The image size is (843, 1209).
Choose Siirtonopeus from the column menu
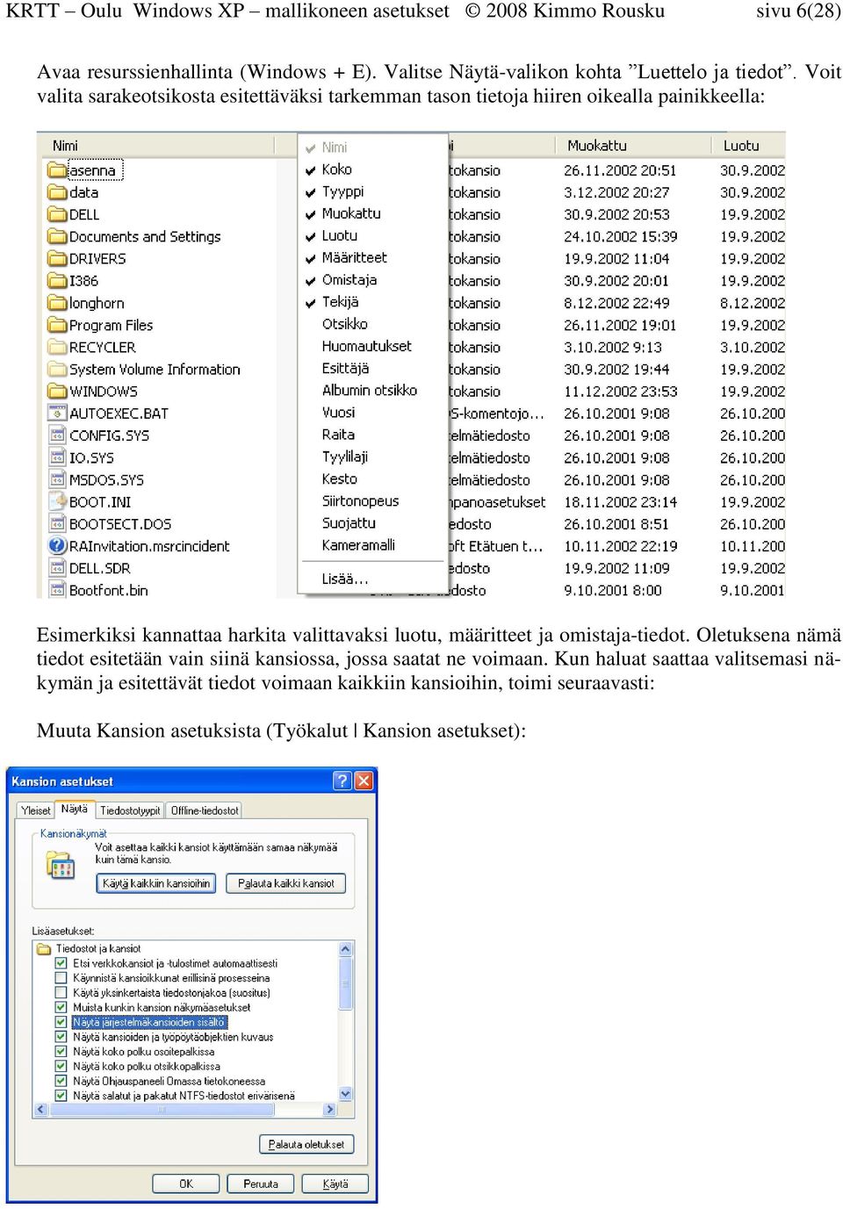coord(373,500)
